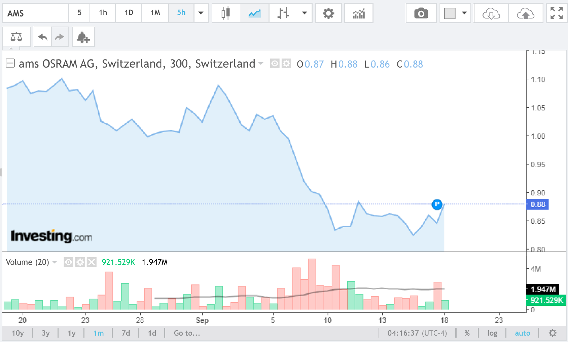568x342 pixels.
Task: Click the gray color swatch box
Action: (x=450, y=13)
